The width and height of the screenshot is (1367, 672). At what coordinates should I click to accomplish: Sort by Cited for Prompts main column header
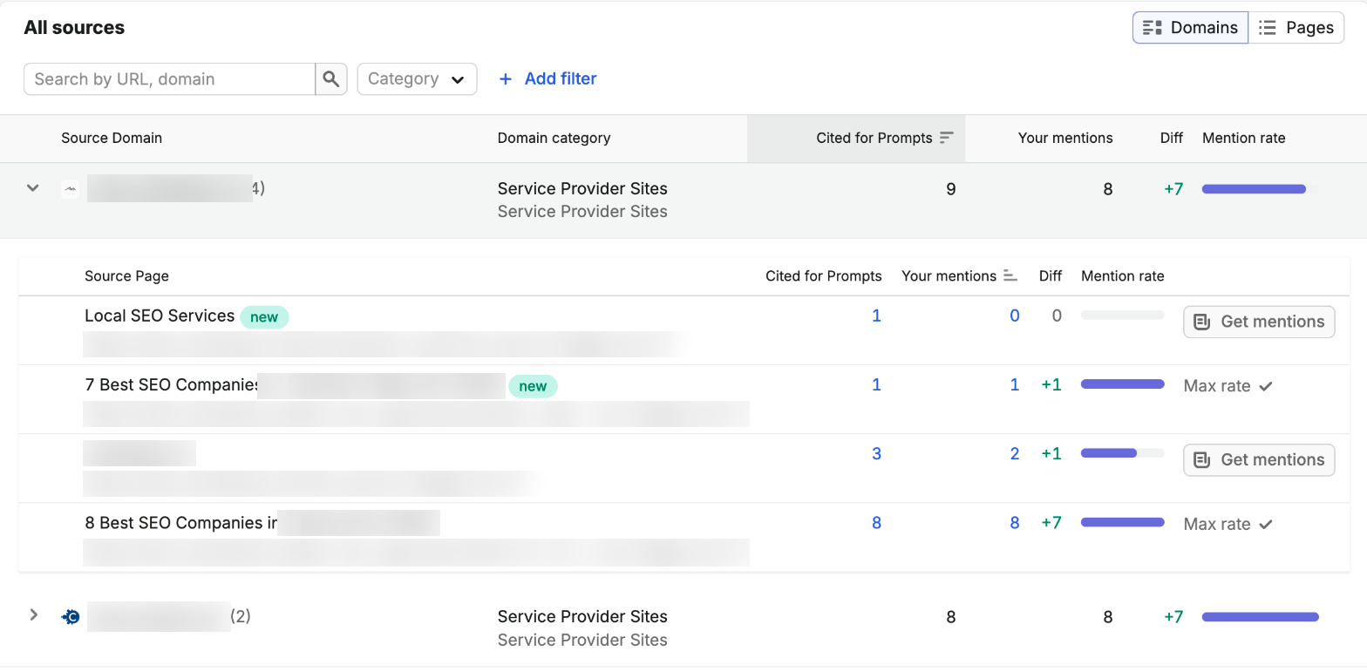click(x=874, y=138)
